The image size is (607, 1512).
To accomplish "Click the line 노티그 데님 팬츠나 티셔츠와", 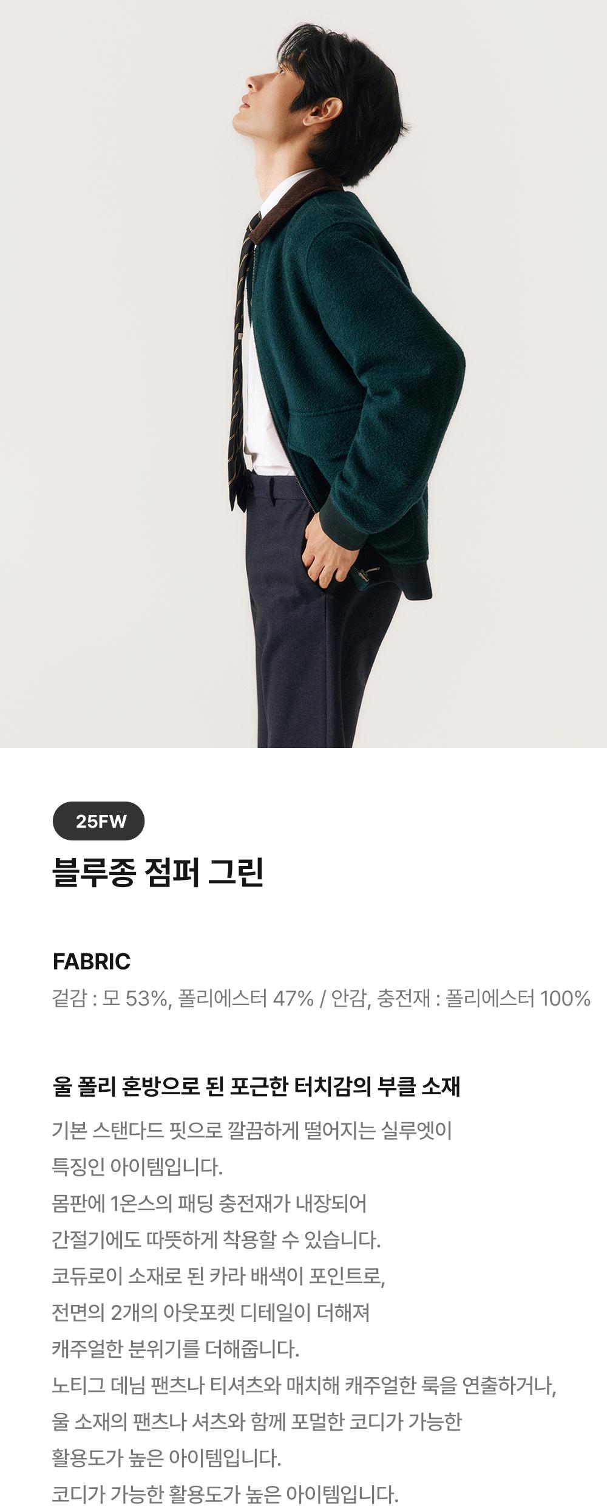I will click(304, 1385).
